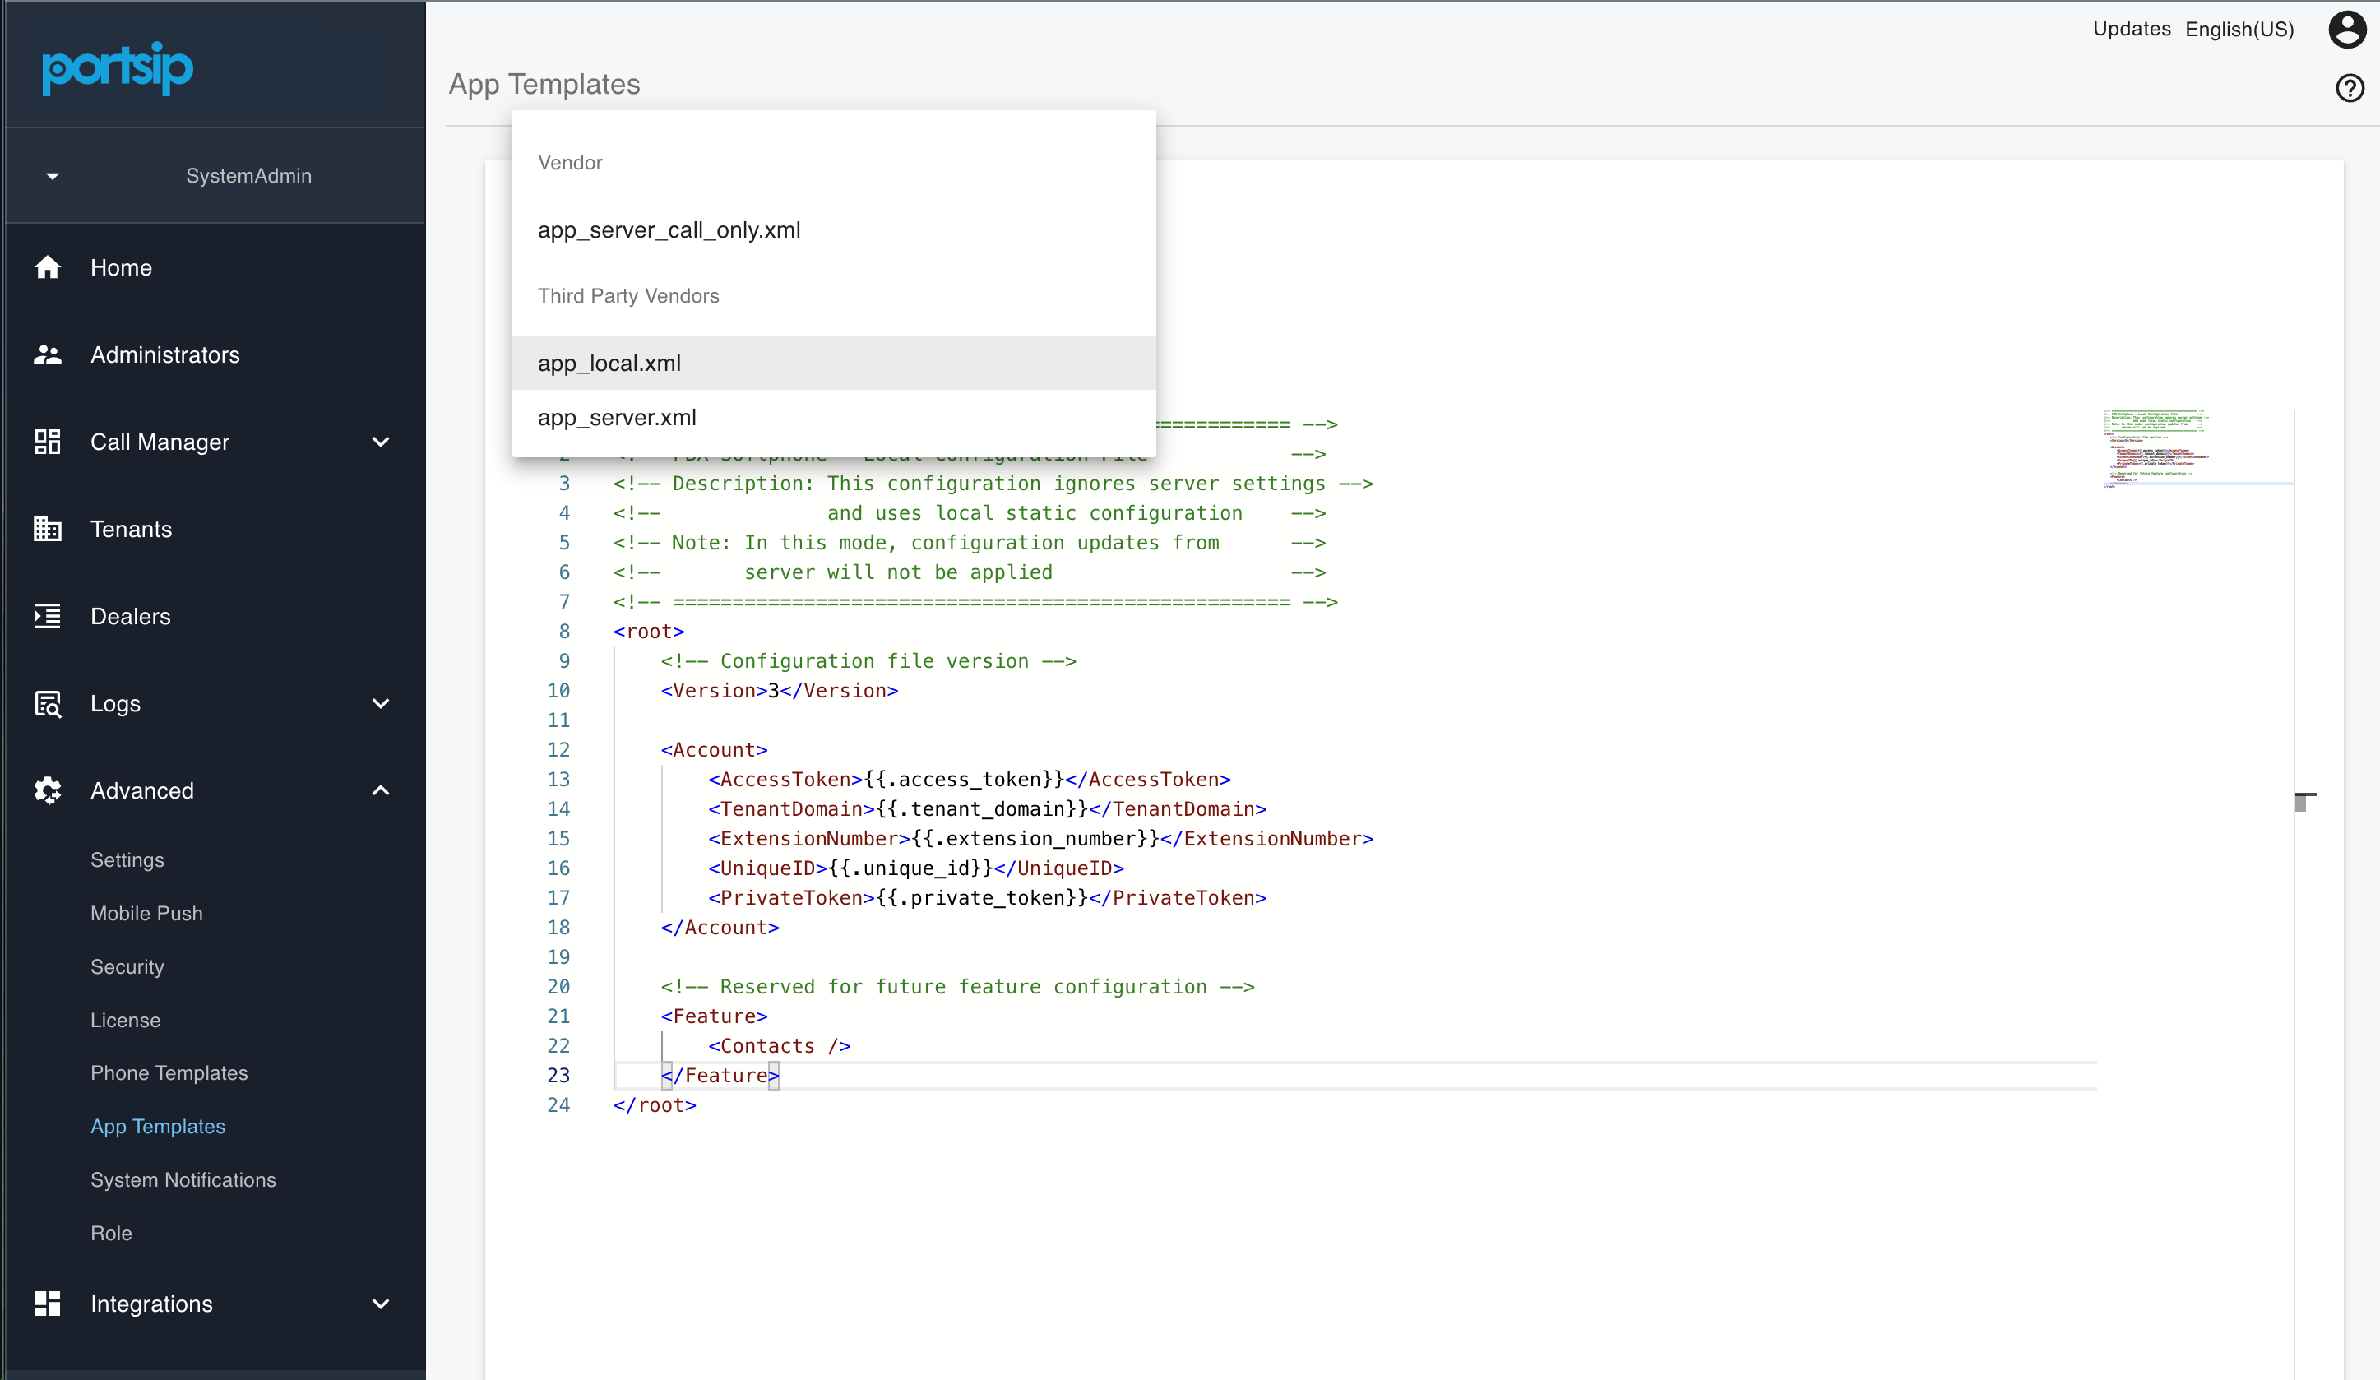Click the Administrators people icon

coord(47,355)
